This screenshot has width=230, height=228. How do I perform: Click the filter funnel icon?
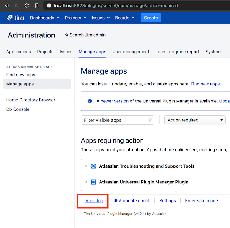point(150,120)
